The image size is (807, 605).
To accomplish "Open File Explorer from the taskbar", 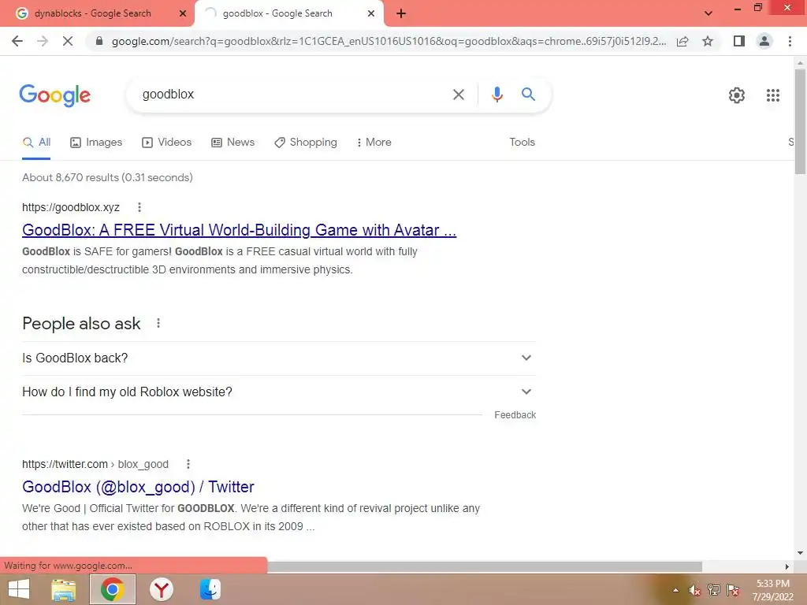I will [x=63, y=589].
